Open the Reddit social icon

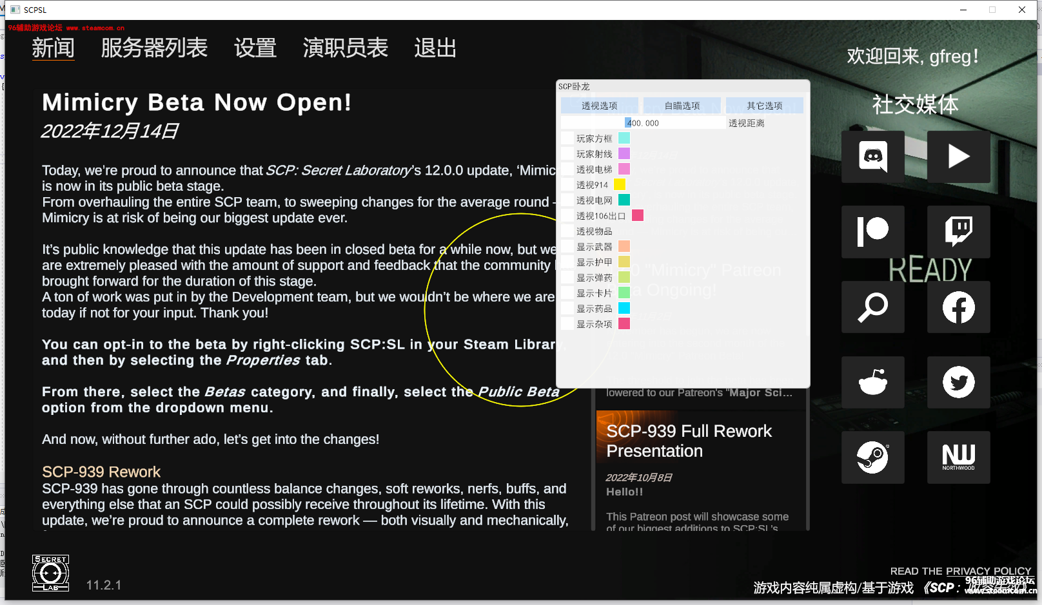point(872,382)
